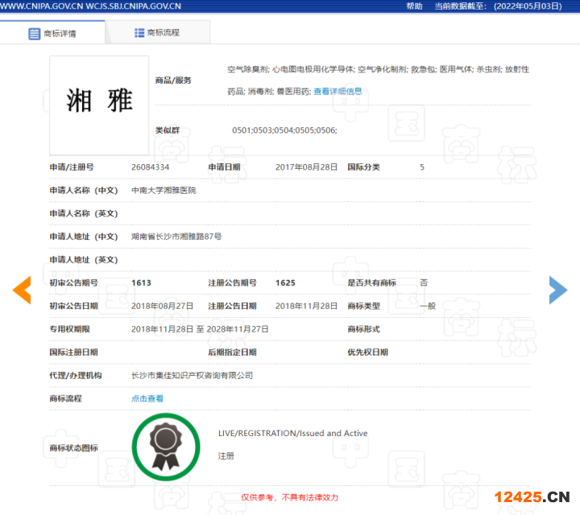This screenshot has width=580, height=515.
Task: Select address 湖南省长沙市湘雅路87号
Action: click(x=176, y=237)
